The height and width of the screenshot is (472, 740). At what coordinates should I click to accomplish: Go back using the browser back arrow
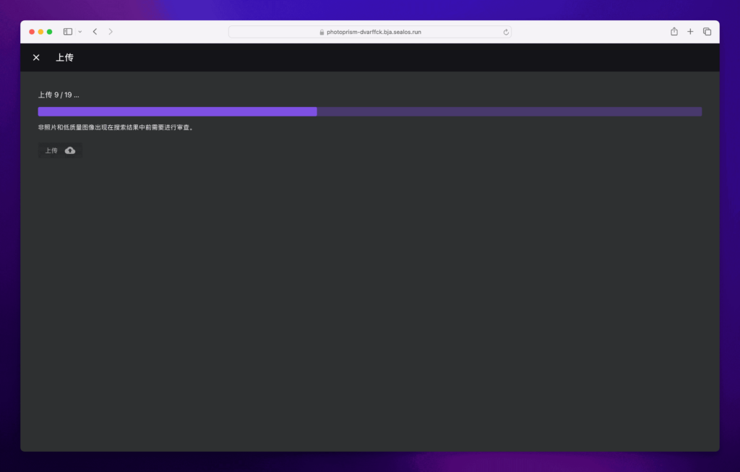95,32
